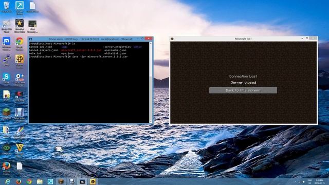Click the volume speaker icon in system tray

coord(303,181)
